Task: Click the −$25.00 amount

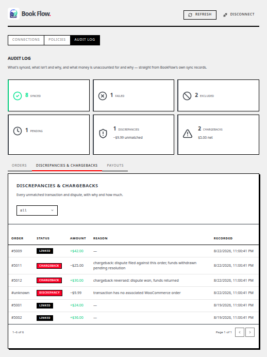Action: (77, 266)
